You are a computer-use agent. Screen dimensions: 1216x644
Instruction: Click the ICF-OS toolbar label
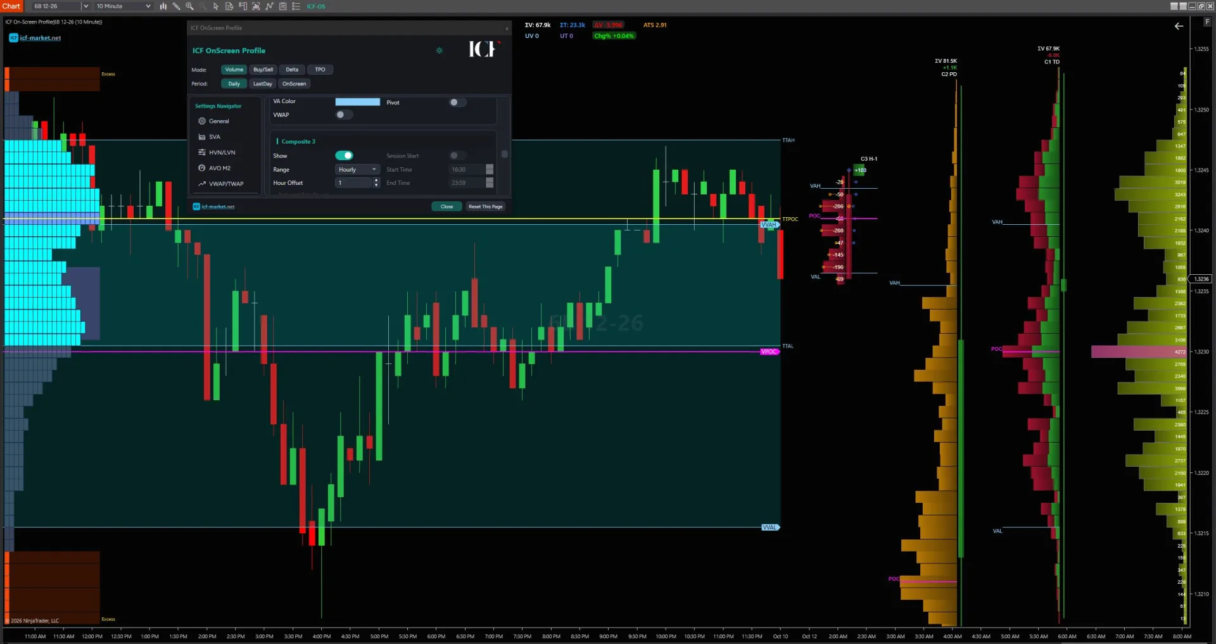[x=315, y=6]
